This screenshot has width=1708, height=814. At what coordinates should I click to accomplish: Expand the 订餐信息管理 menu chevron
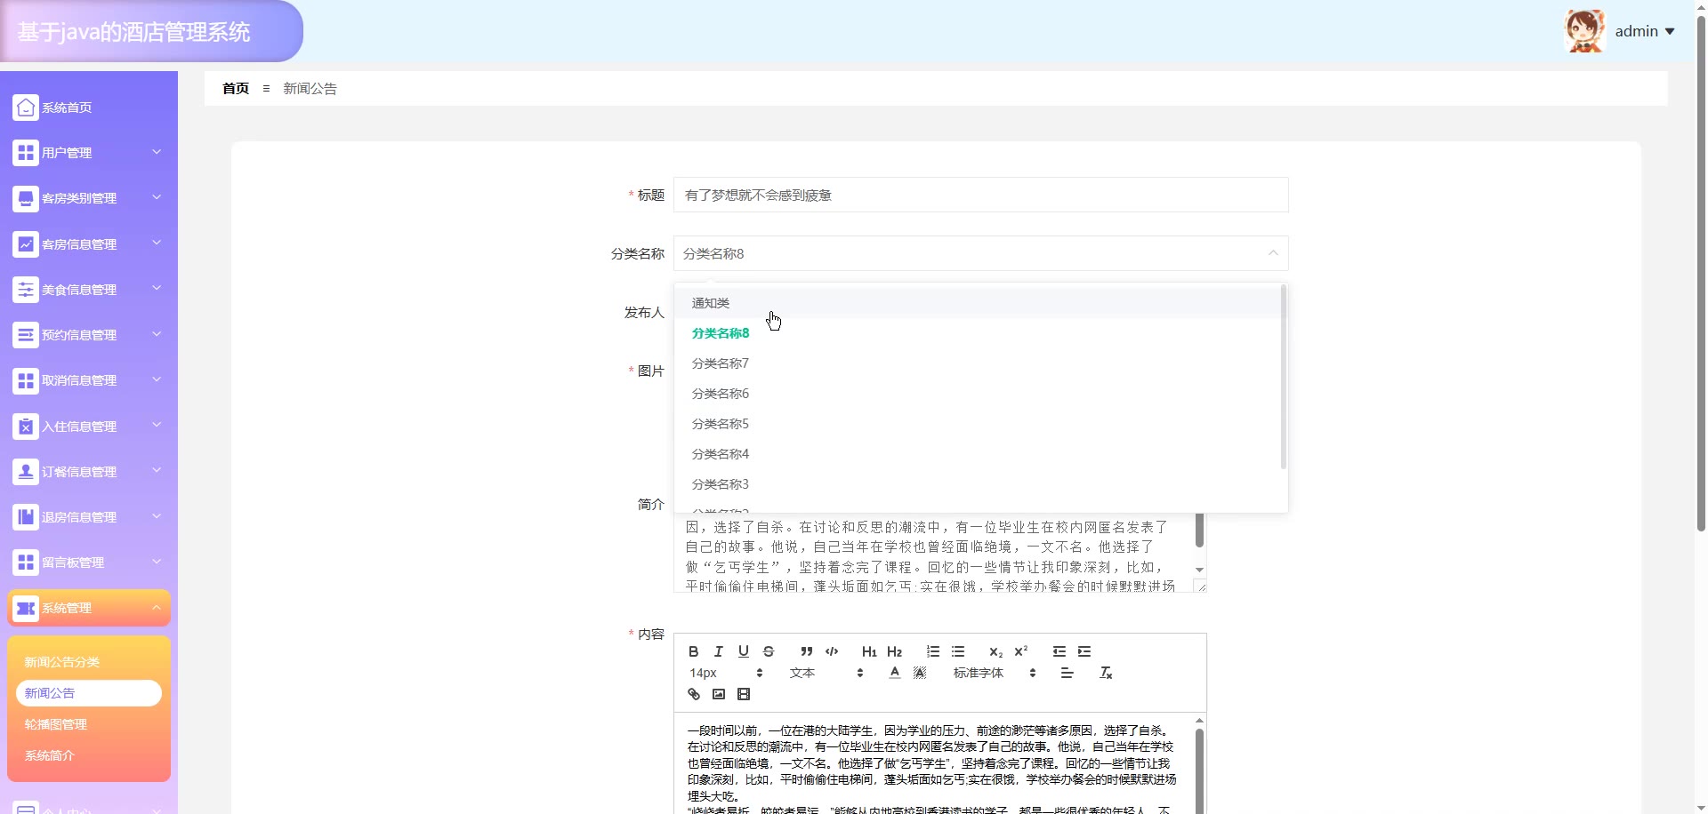pyautogui.click(x=157, y=471)
